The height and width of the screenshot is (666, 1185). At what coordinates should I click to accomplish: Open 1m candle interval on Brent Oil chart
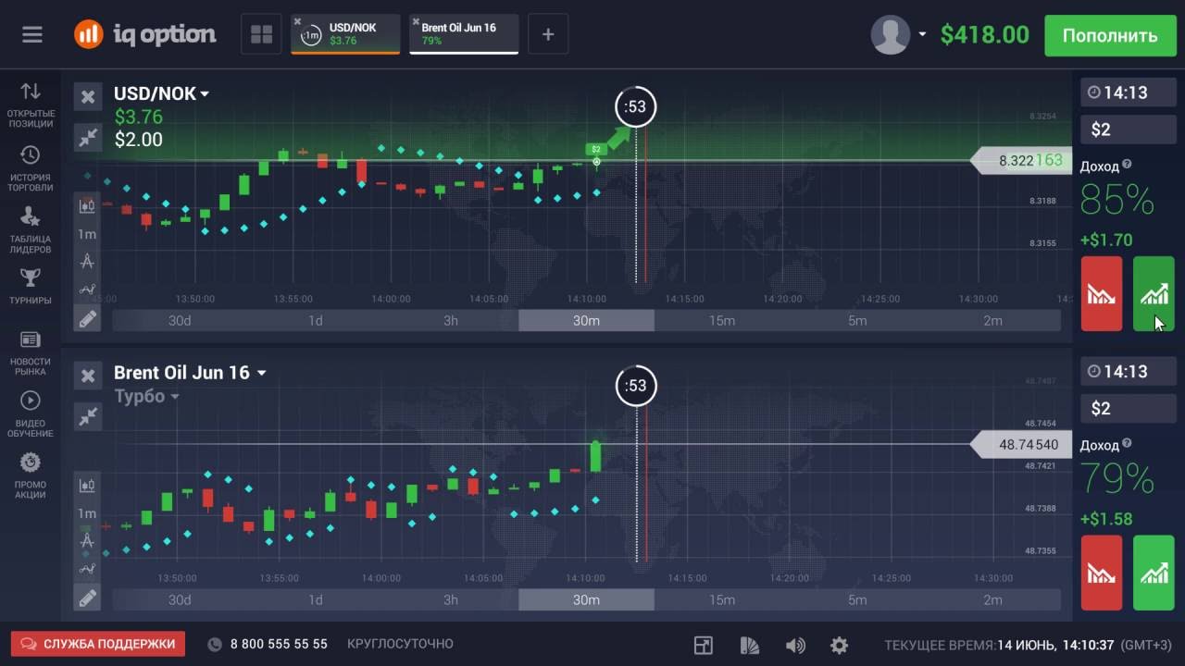87,513
